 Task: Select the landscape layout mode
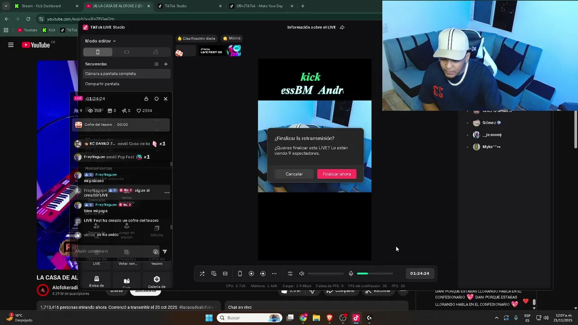(126, 52)
